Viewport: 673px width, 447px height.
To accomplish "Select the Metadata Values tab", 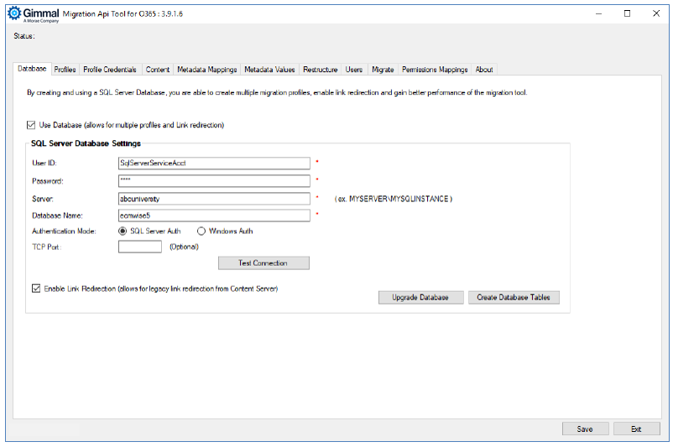I will pyautogui.click(x=269, y=70).
